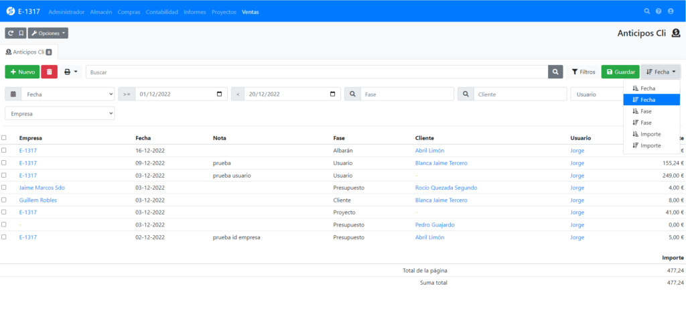Open the Contabilidad menu
The height and width of the screenshot is (321, 686).
(162, 12)
